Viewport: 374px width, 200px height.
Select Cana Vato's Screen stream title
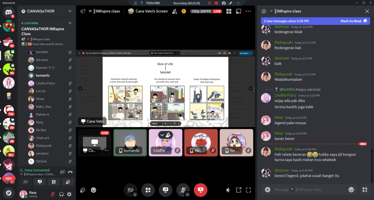coord(152,11)
